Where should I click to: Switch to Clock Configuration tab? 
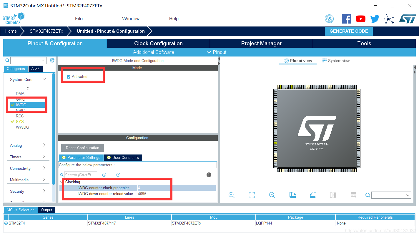158,43
